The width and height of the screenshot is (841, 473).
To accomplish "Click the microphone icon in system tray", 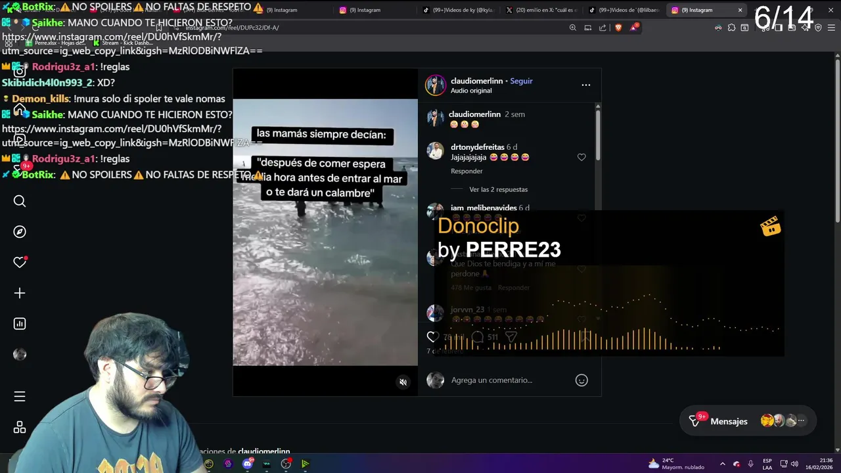I will [x=750, y=464].
